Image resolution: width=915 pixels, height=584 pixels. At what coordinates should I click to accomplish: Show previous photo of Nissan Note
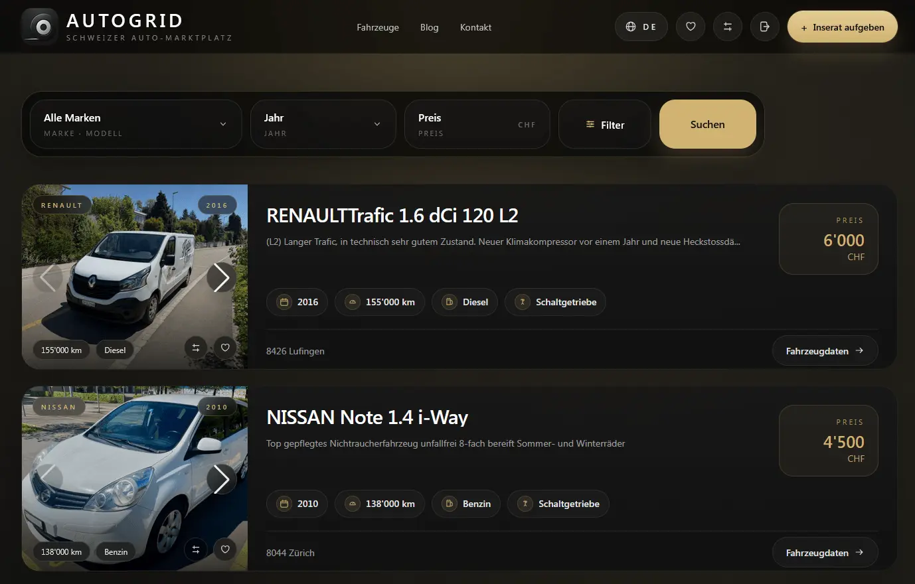48,479
